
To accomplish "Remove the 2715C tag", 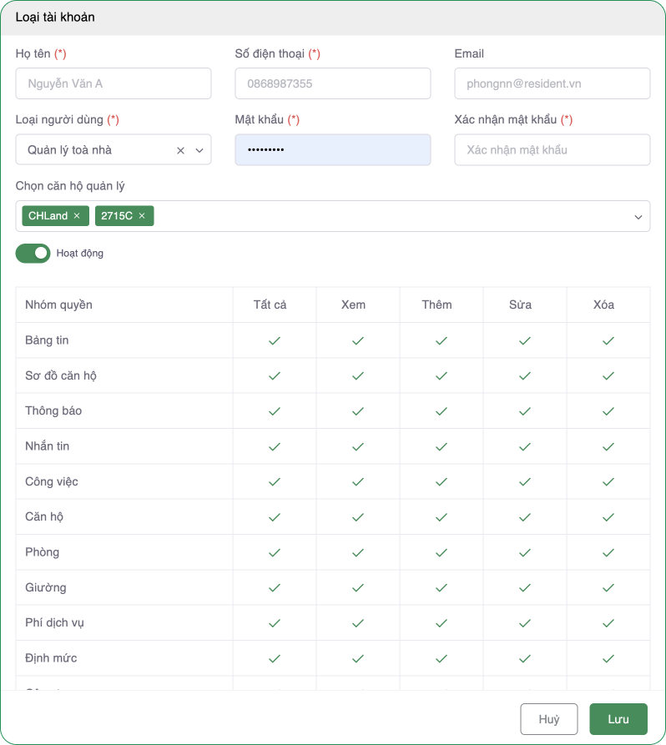I will click(x=142, y=216).
